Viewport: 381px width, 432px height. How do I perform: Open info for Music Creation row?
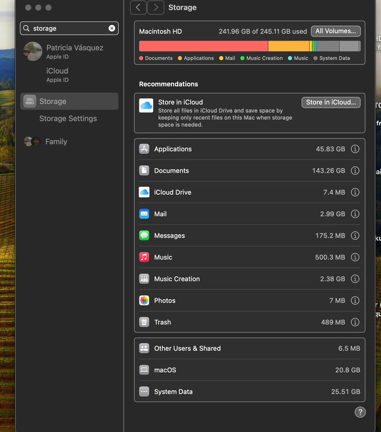tap(355, 279)
